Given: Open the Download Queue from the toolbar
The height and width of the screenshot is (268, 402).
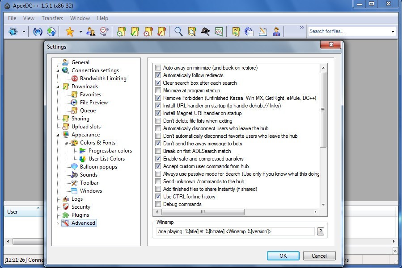Looking at the screenshot, I should tap(121, 31).
